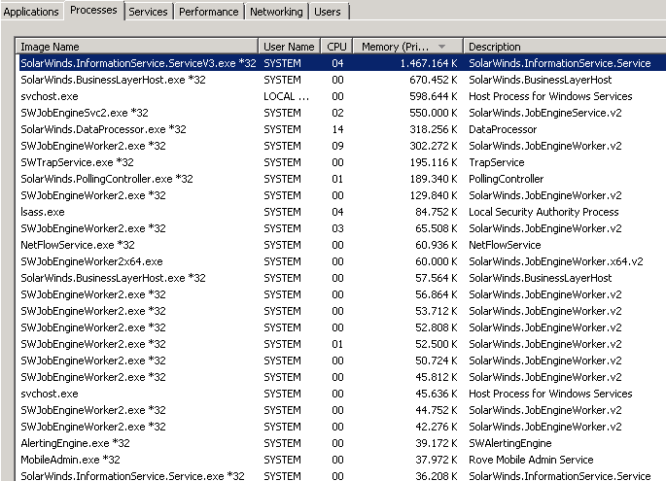Select svchost.exe run by LOCAL user

[x=341, y=96]
